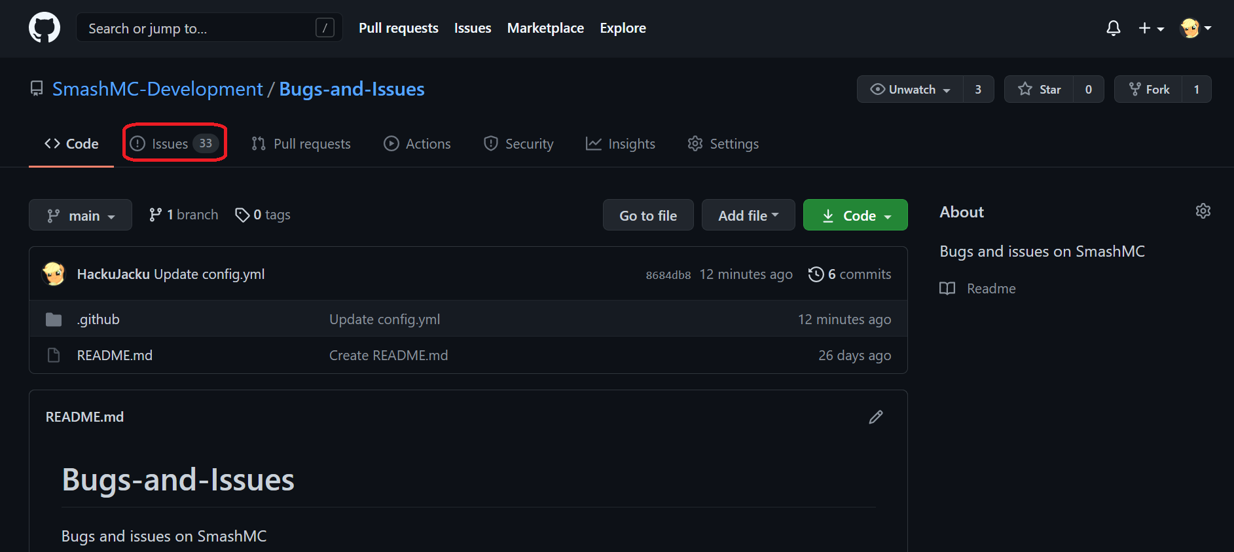The width and height of the screenshot is (1234, 552).
Task: Open the main branch dropdown
Action: pos(81,215)
